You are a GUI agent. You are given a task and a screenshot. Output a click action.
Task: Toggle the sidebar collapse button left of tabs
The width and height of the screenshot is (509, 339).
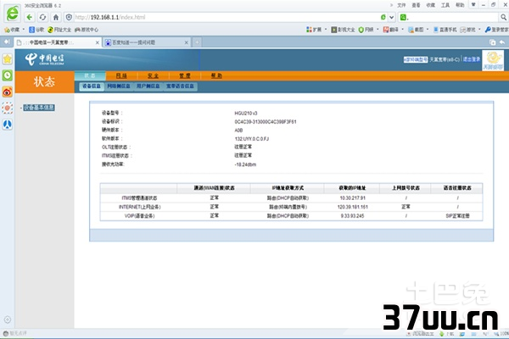[x=7, y=42]
